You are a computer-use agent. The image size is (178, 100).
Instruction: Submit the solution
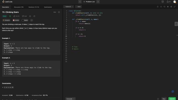click(x=172, y=99)
